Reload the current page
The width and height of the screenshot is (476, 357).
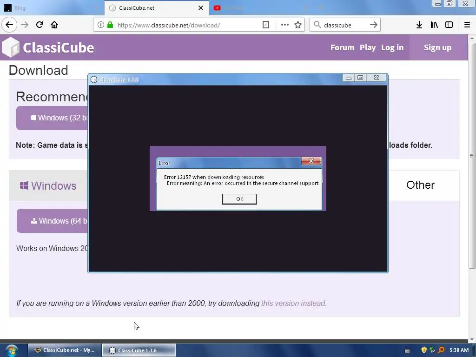coord(40,25)
